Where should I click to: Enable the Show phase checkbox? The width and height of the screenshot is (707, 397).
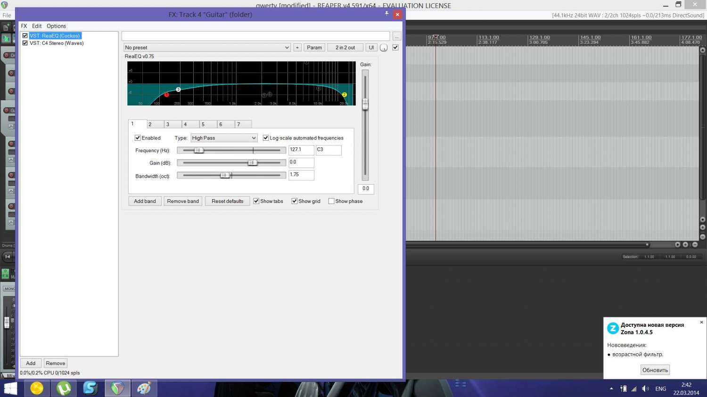[x=331, y=201]
